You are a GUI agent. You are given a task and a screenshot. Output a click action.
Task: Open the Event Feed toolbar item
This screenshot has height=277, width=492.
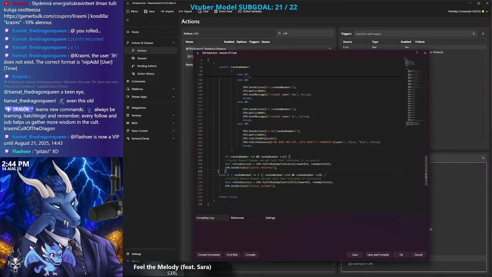pyautogui.click(x=223, y=12)
